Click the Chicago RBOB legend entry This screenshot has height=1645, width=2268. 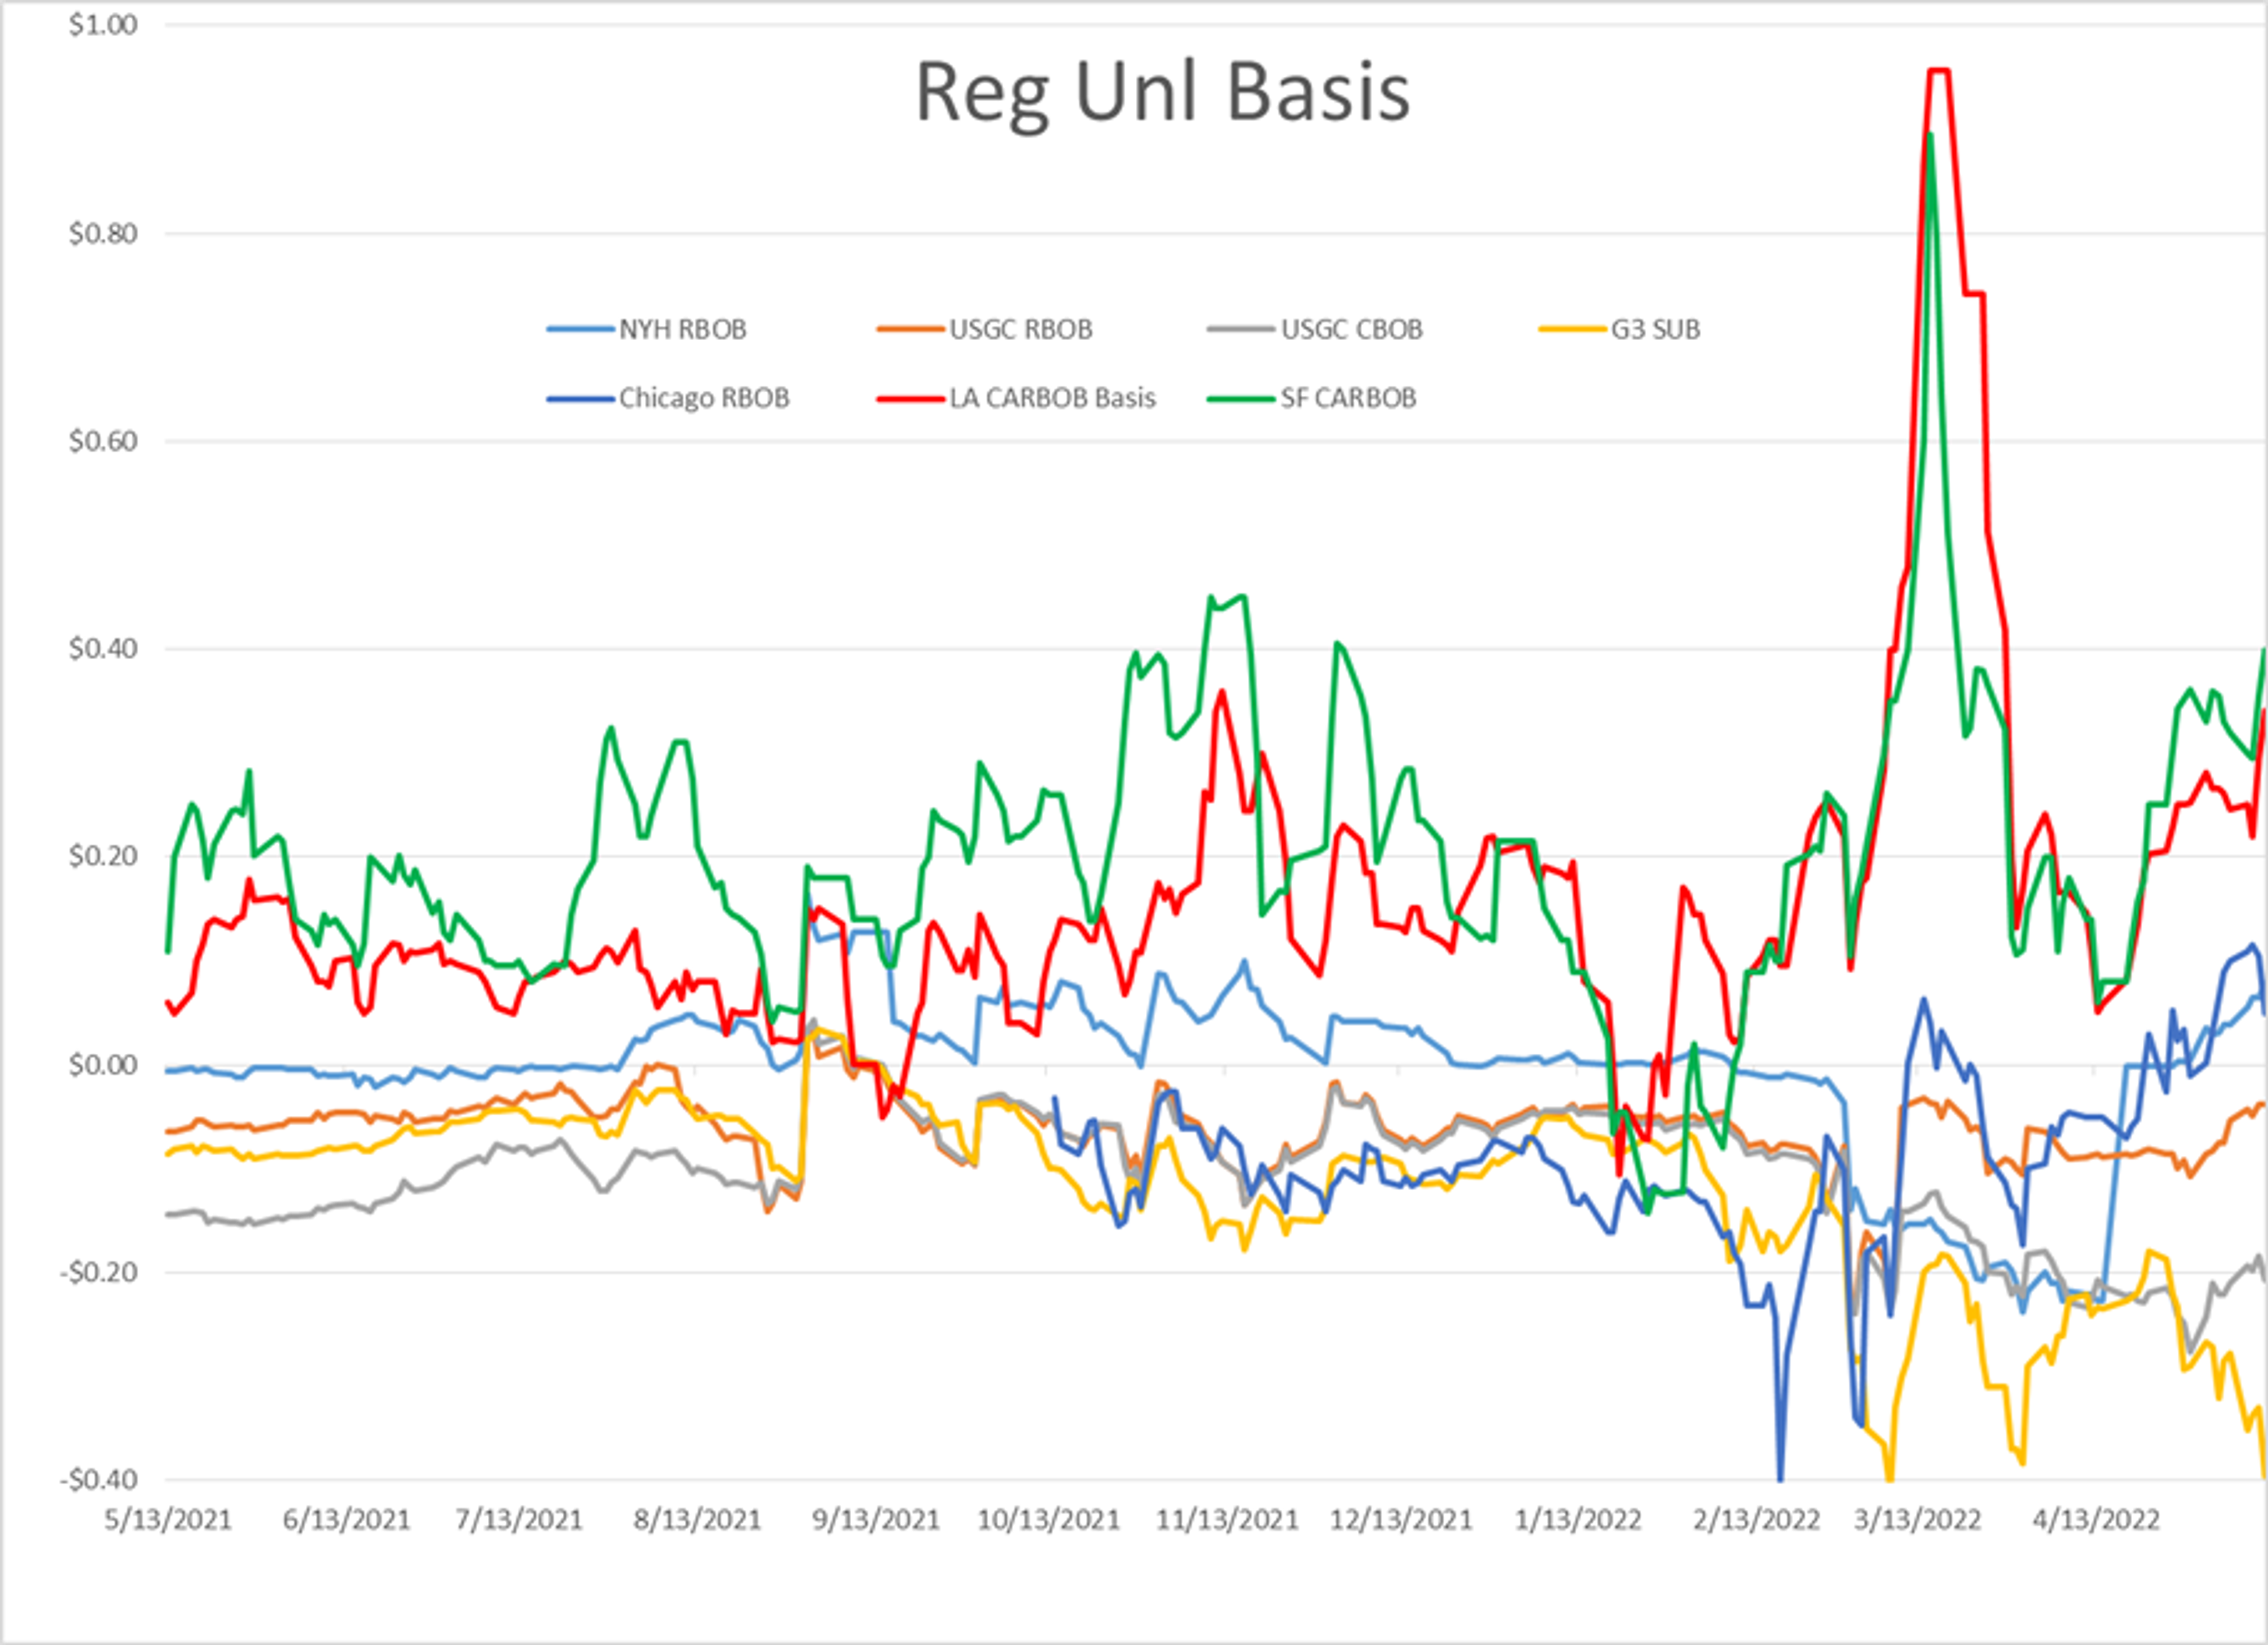tap(668, 398)
